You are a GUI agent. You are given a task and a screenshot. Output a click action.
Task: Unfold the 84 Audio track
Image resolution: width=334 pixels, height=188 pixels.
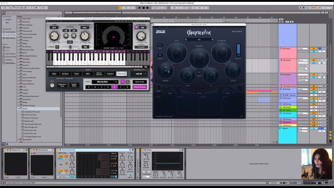281,86
